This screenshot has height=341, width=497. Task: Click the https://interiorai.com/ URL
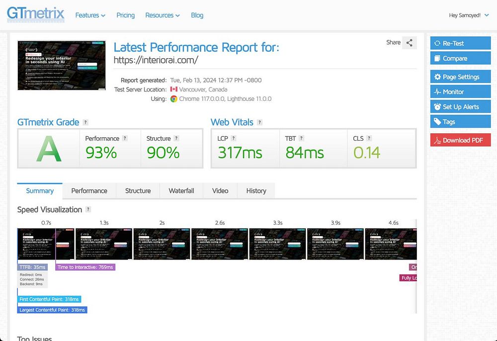156,60
